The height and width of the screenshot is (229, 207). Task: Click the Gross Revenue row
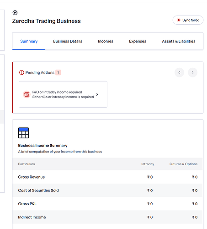click(x=108, y=177)
